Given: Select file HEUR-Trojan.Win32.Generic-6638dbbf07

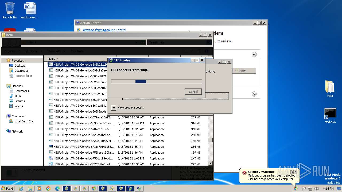Looking at the screenshot, I should tap(77, 88).
